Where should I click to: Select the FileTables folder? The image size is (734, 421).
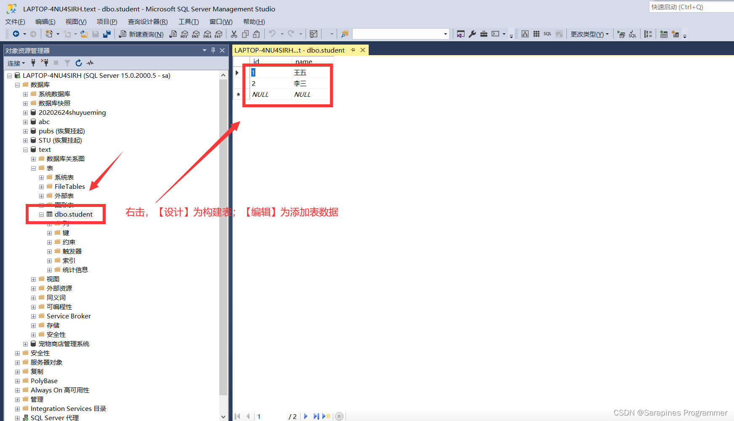[x=69, y=187]
